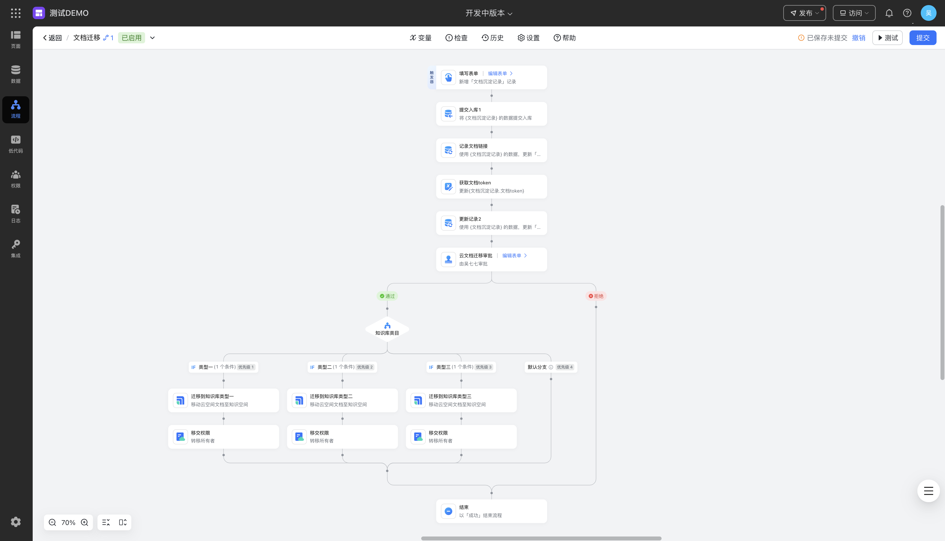Click the flow reference count icon 1

pyautogui.click(x=108, y=37)
